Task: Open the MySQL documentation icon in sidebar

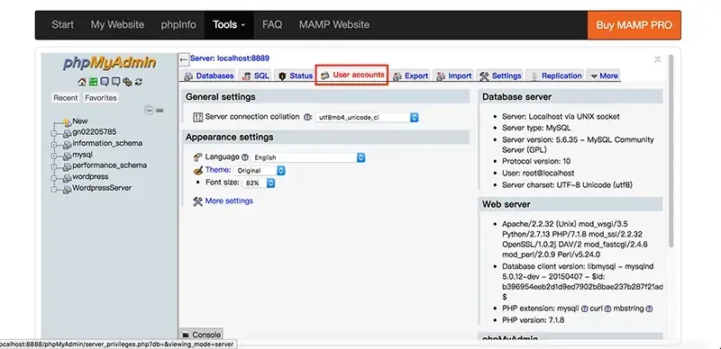Action: [x=116, y=82]
